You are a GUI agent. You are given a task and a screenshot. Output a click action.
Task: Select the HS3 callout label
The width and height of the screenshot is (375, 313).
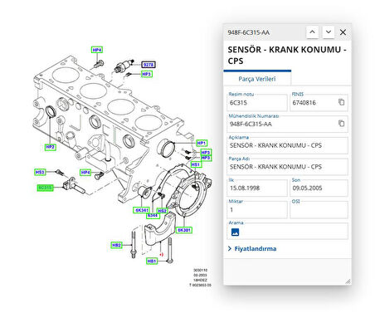tap(40, 172)
